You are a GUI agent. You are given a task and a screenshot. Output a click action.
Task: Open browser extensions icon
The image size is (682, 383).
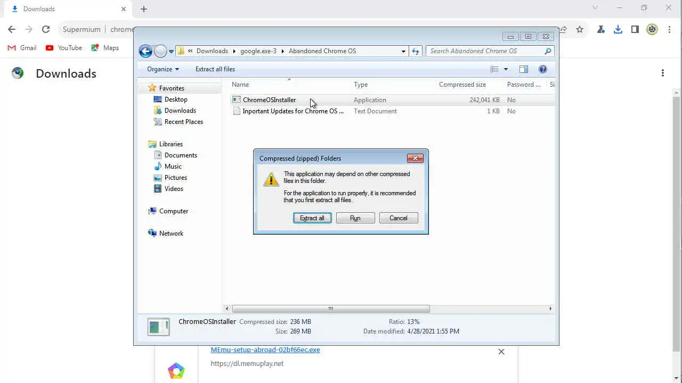tap(601, 29)
